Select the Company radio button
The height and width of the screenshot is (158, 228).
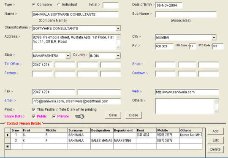pos(34,5)
